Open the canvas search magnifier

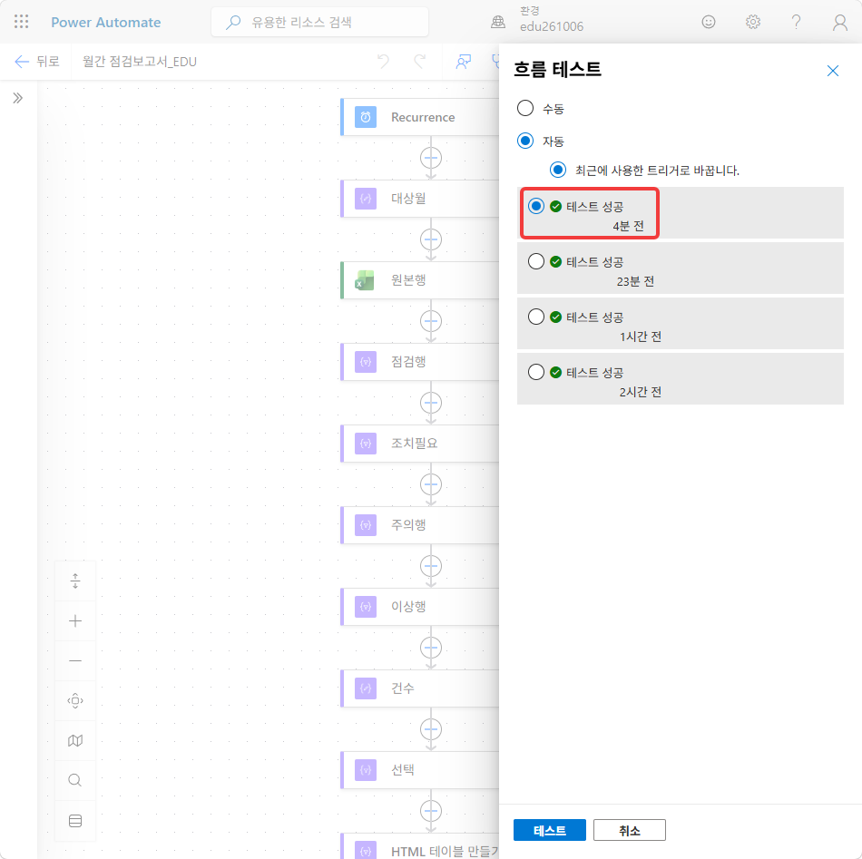click(x=75, y=780)
